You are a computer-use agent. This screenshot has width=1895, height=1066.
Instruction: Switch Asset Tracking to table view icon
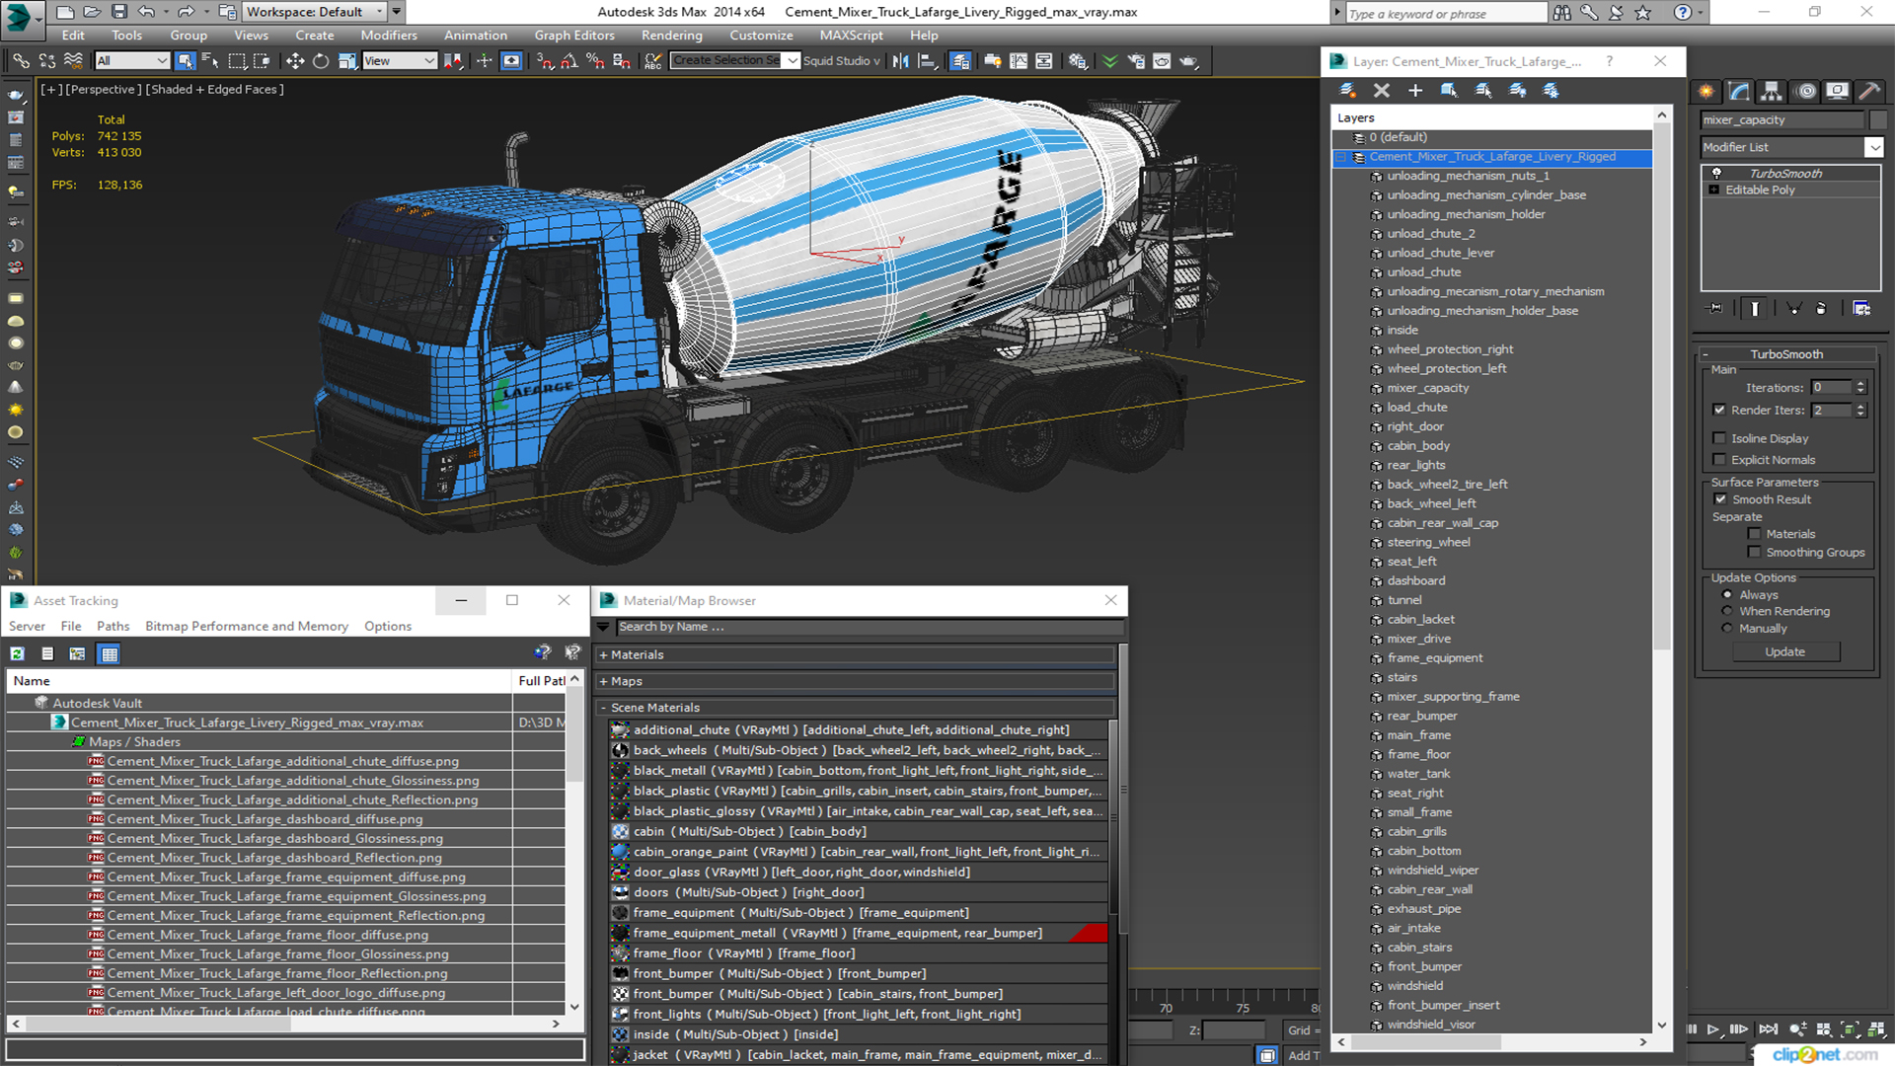pyautogui.click(x=109, y=653)
